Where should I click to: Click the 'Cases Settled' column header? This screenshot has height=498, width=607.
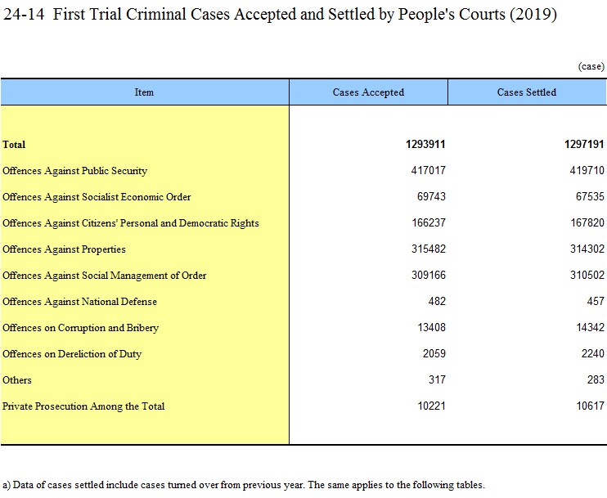526,92
